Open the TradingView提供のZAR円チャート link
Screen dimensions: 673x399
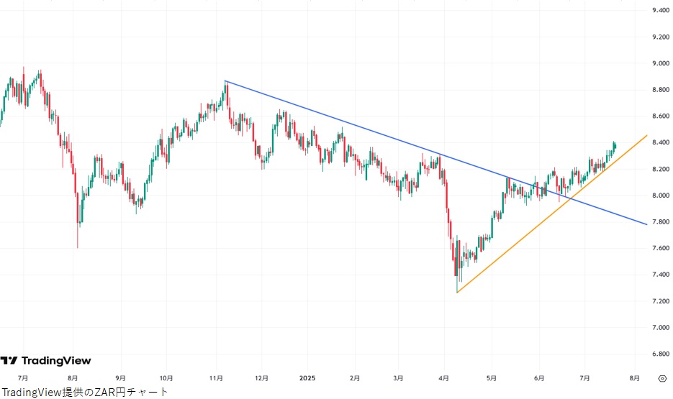click(x=84, y=392)
